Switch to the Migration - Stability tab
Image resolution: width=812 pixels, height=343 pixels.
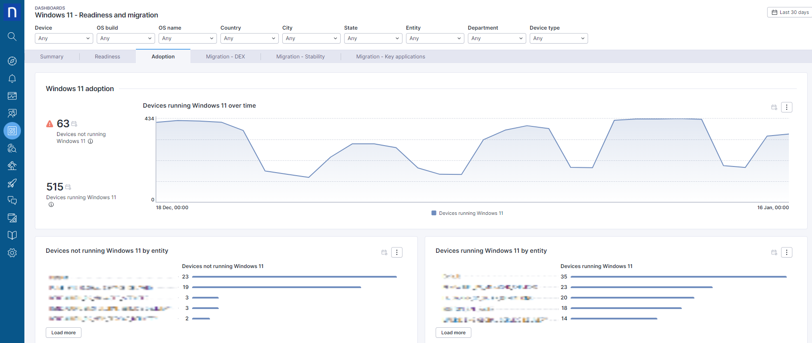tap(301, 57)
